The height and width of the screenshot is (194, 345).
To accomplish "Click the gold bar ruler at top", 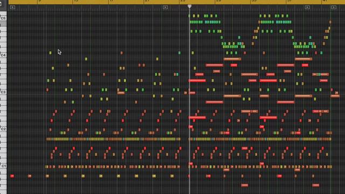I will tap(177, 2).
